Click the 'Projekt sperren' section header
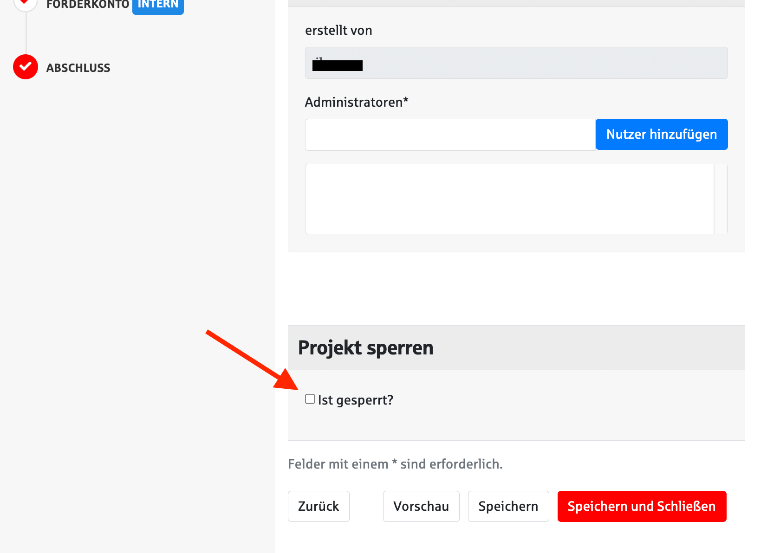 pos(366,347)
